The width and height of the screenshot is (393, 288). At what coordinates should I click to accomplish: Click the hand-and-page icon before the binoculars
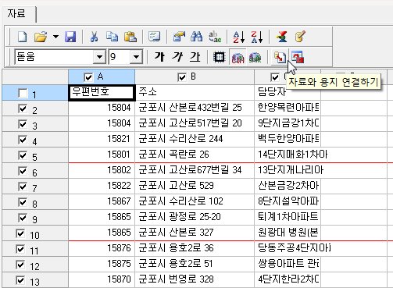pyautogui.click(x=179, y=37)
